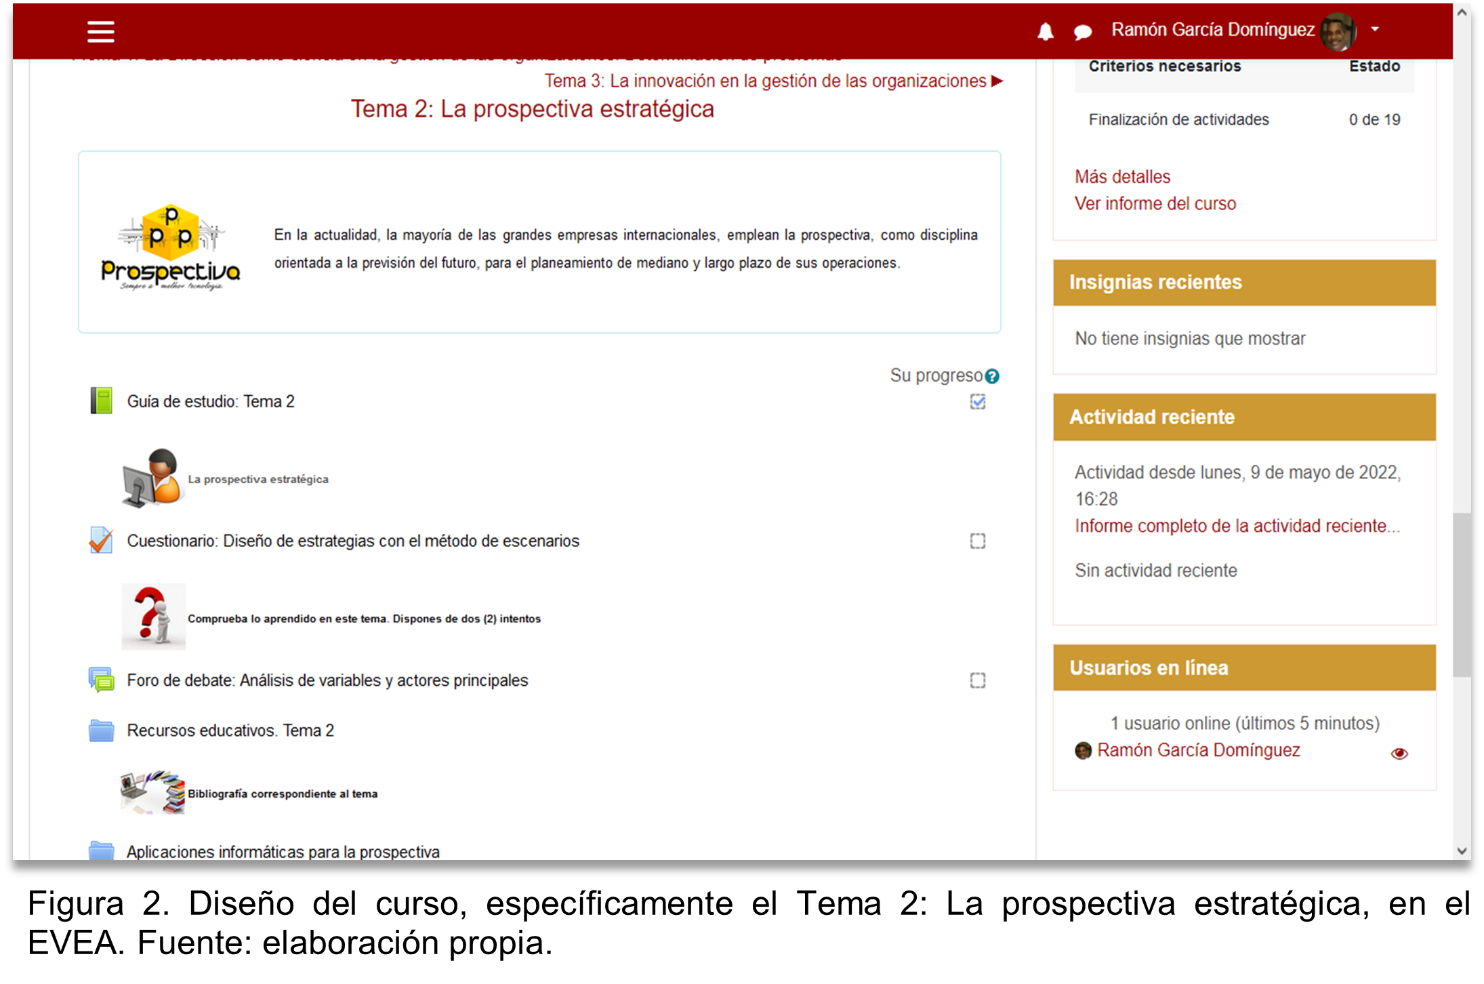Click the person at computer image

(153, 478)
